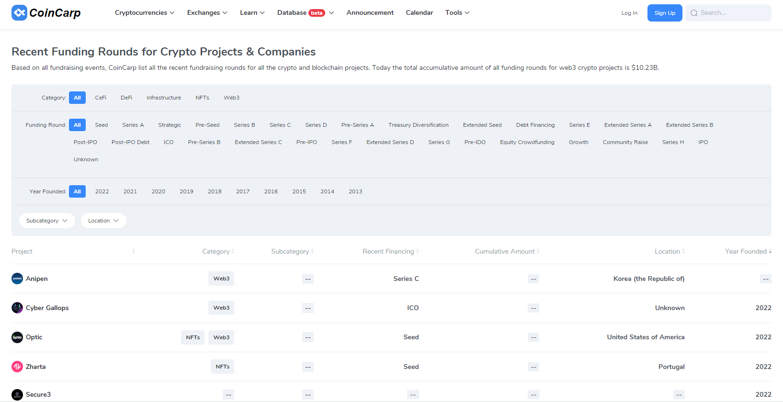Select 'United States of America' location cell

click(646, 337)
